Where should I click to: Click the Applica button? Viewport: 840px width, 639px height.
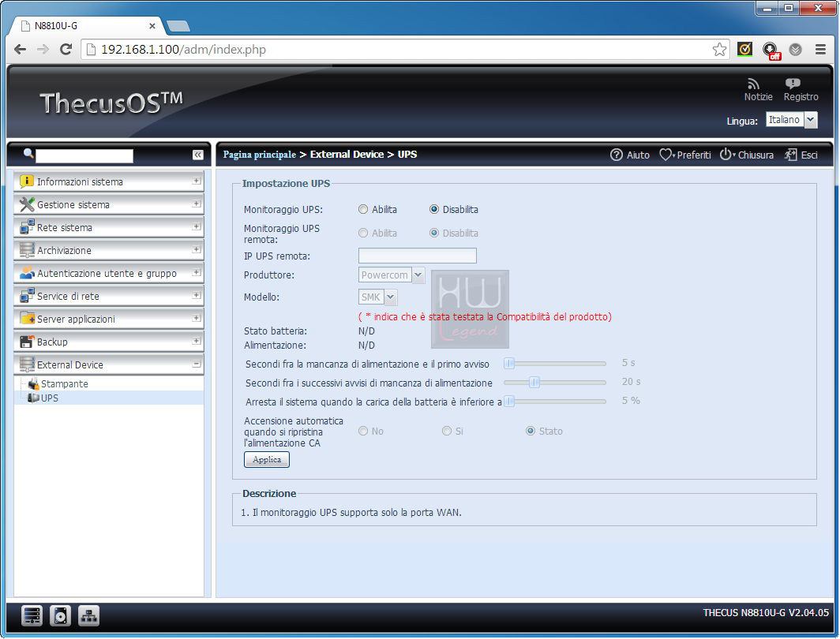267,460
